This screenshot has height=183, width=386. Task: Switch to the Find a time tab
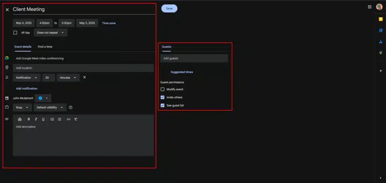click(45, 47)
